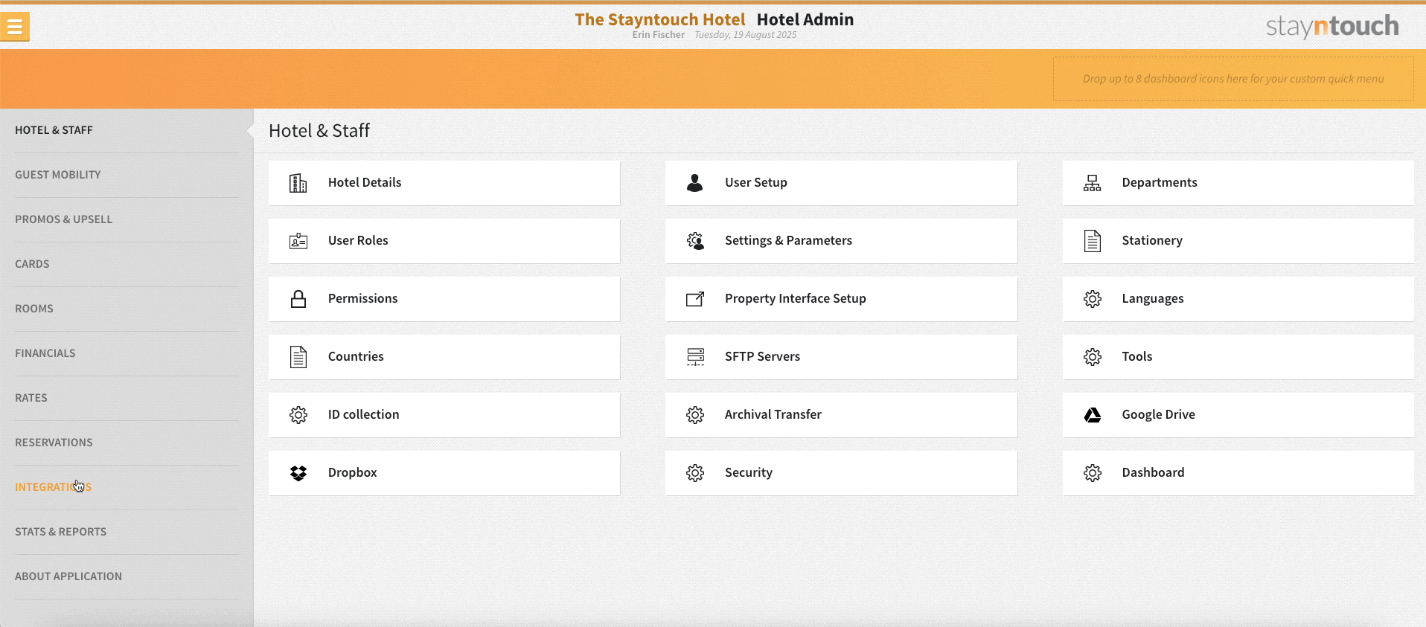Open SFTP Servers label
Viewport: 1426px width, 627px height.
[x=762, y=357]
